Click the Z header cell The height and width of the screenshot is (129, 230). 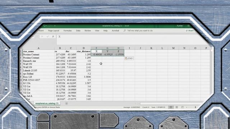tap(118, 51)
